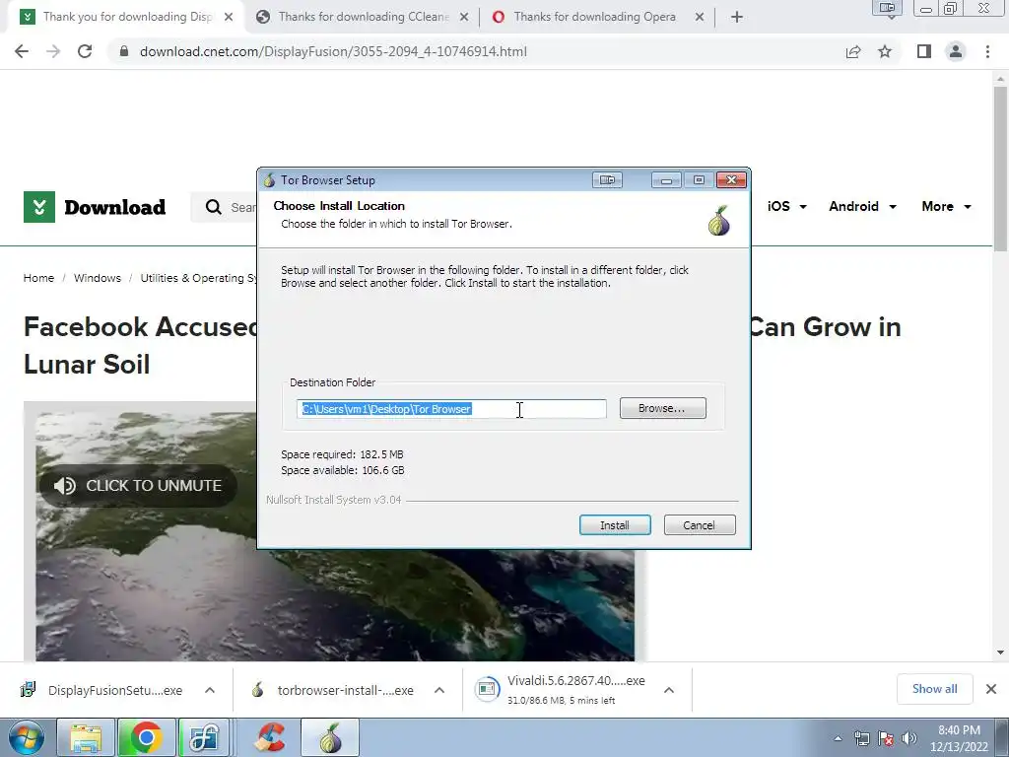This screenshot has width=1009, height=757.
Task: Click Chrome taskbar icon
Action: (x=146, y=737)
